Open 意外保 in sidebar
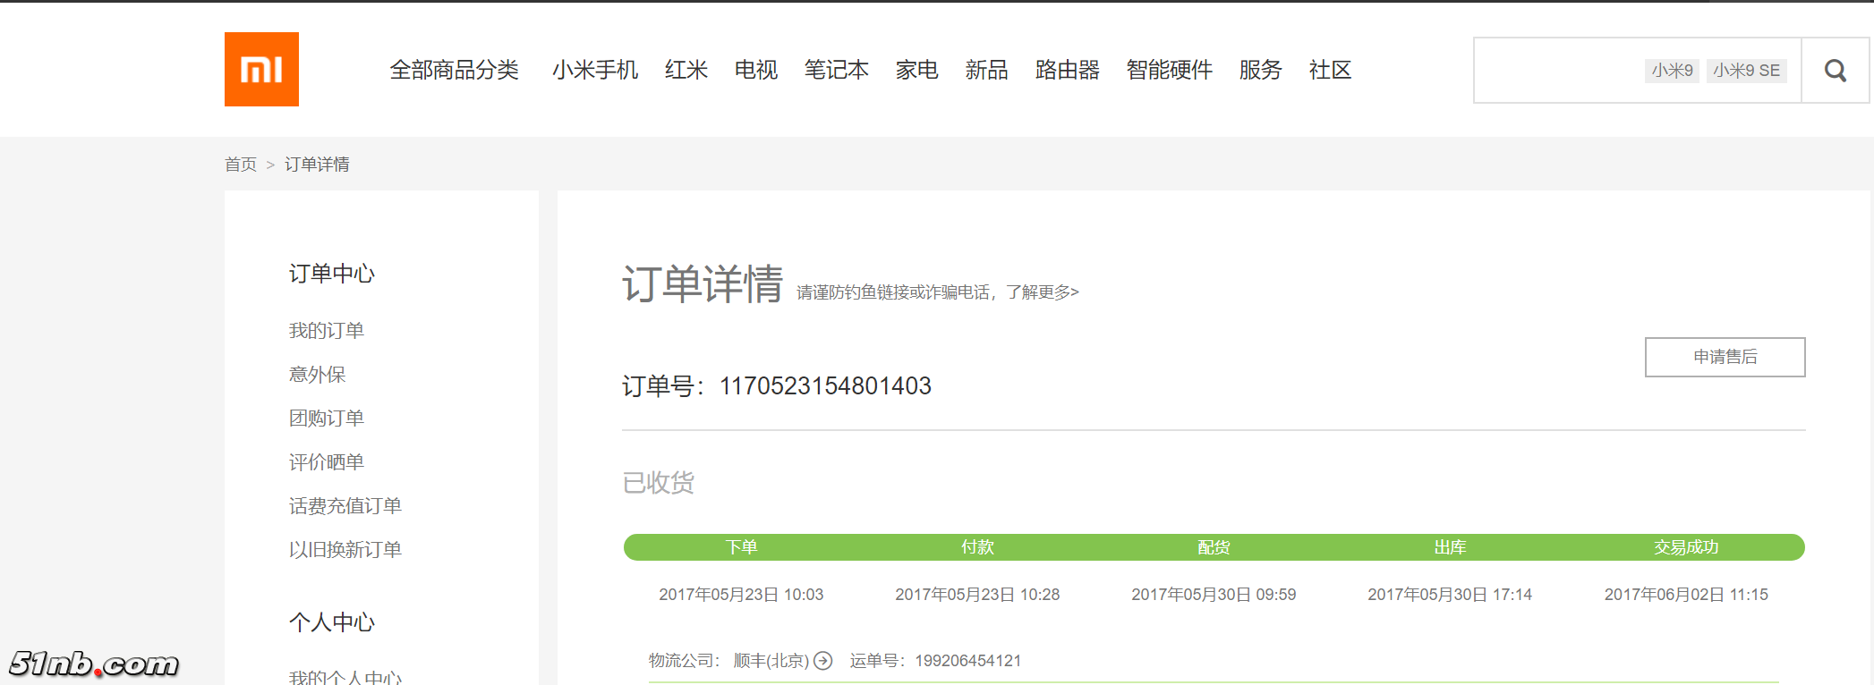The image size is (1874, 685). pos(317,375)
